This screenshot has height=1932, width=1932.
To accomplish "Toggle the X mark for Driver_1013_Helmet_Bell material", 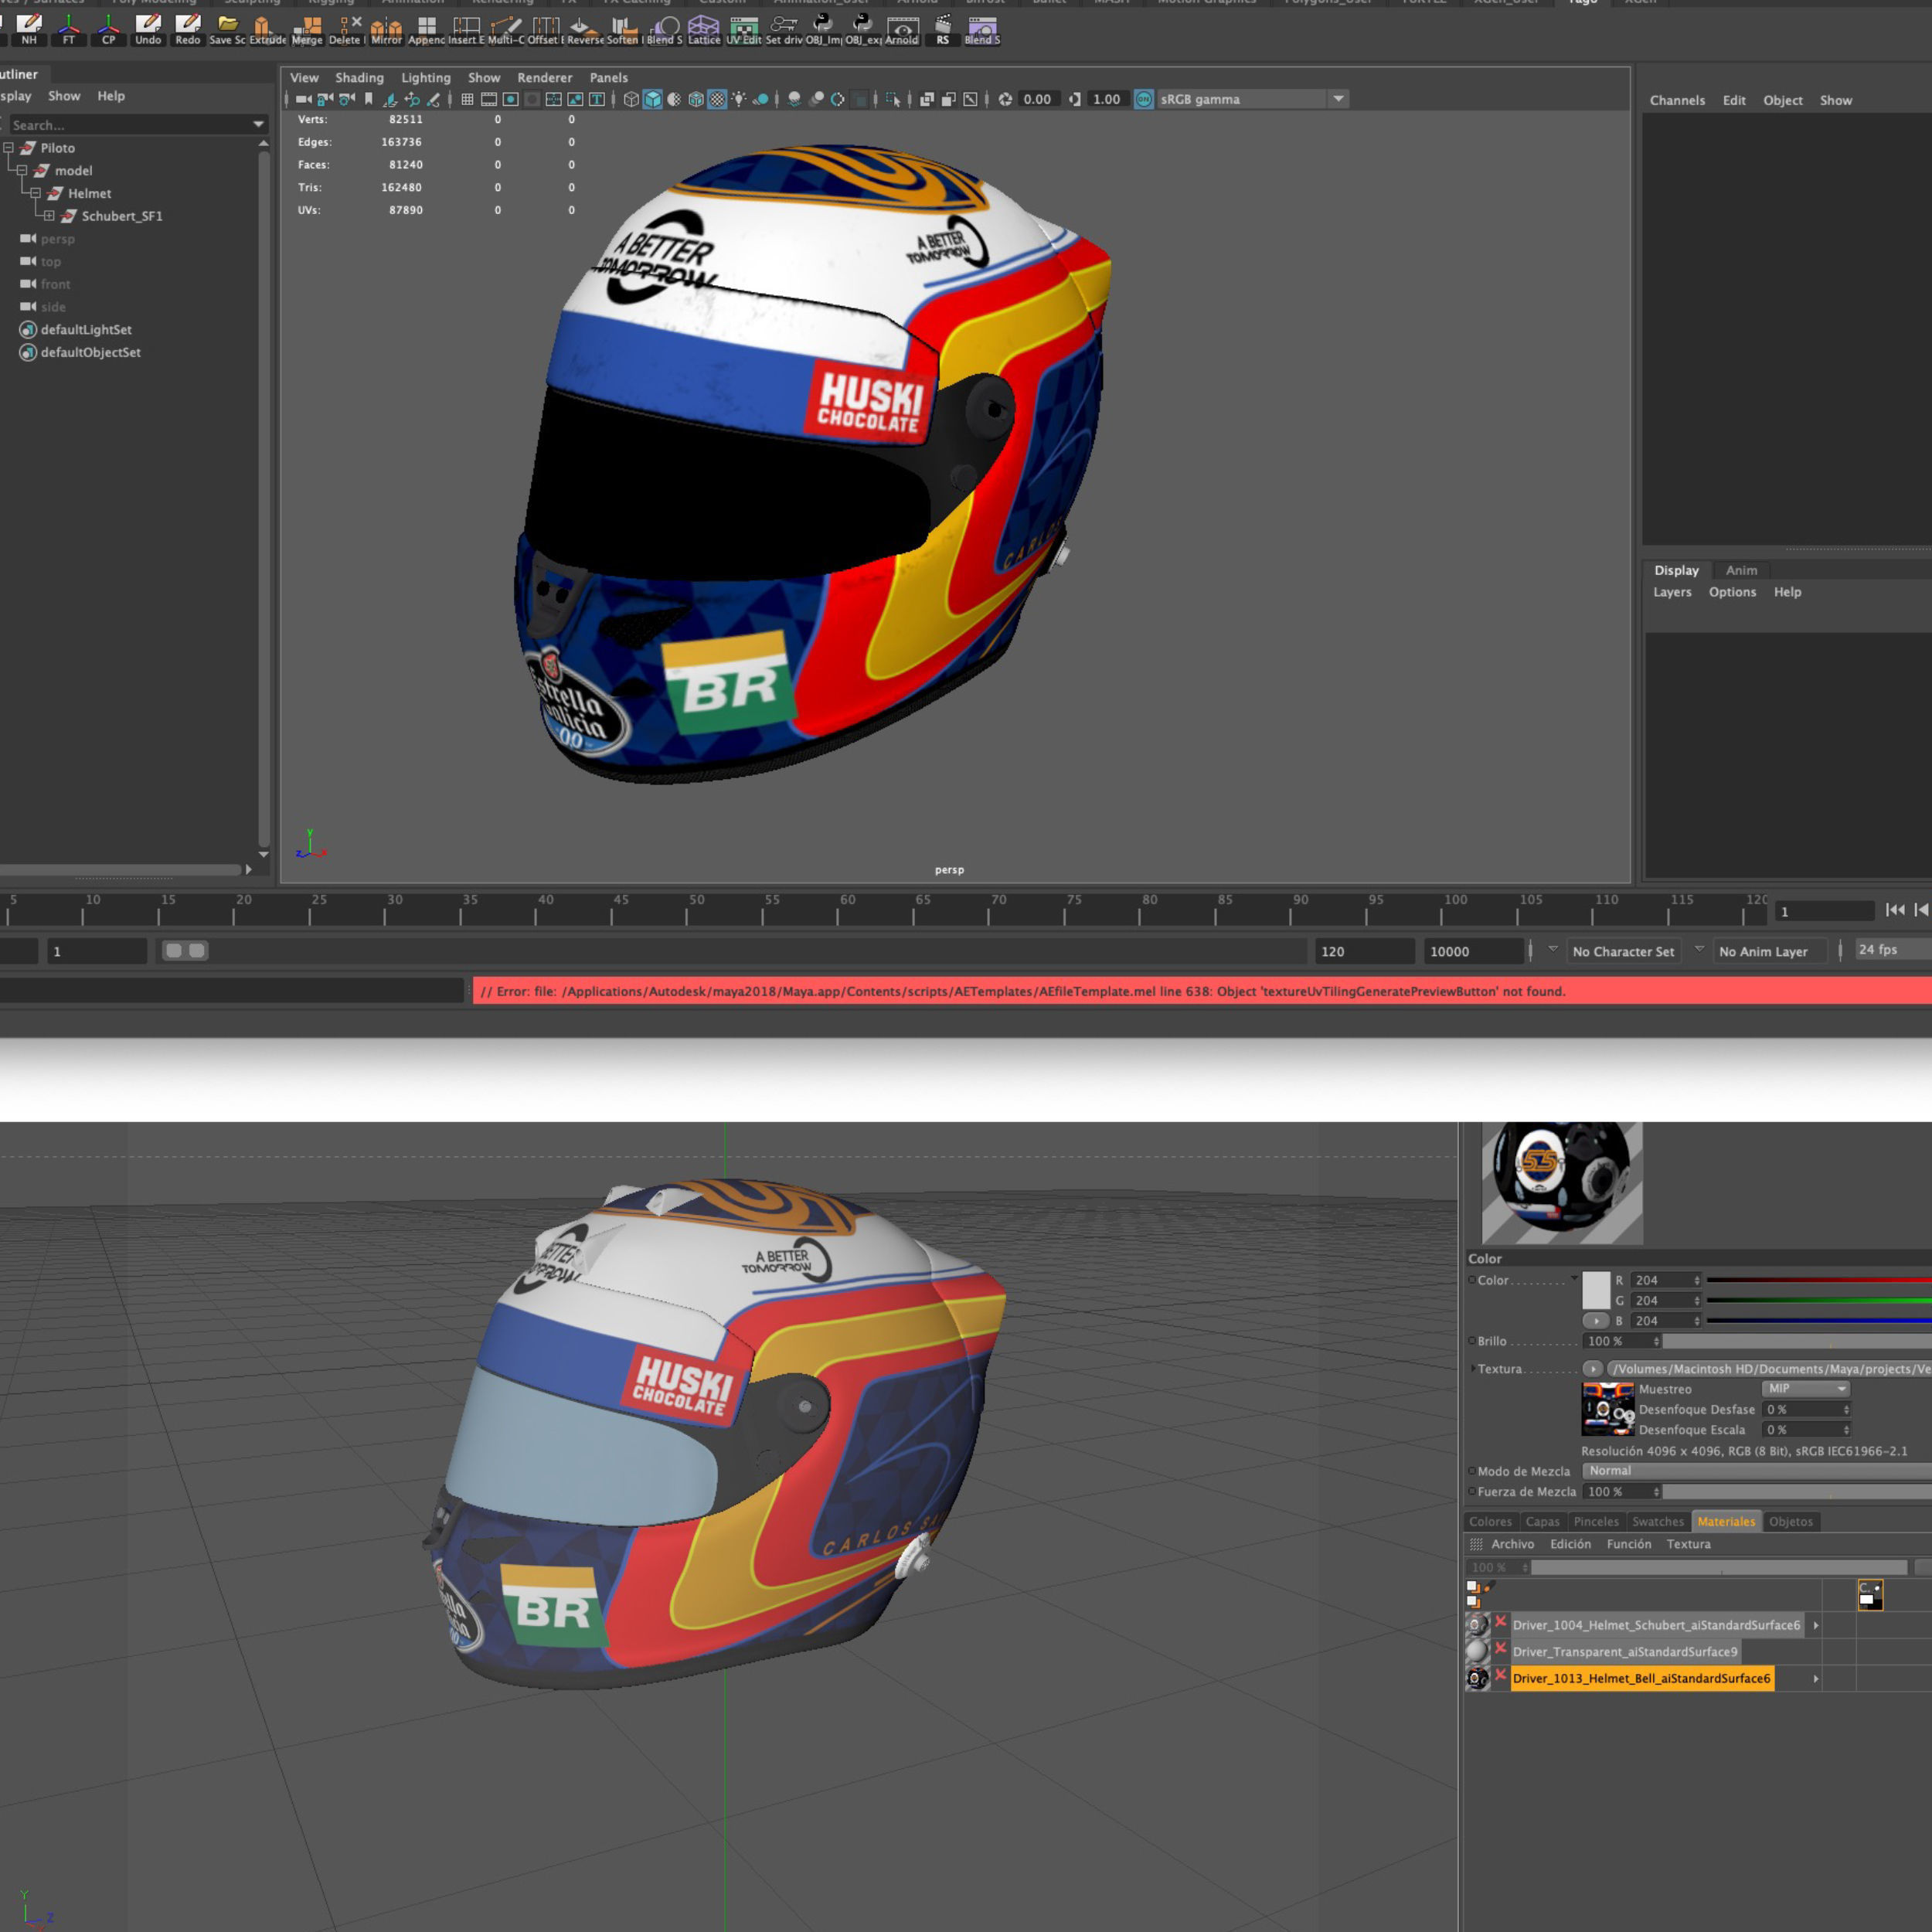I will tap(1500, 1675).
